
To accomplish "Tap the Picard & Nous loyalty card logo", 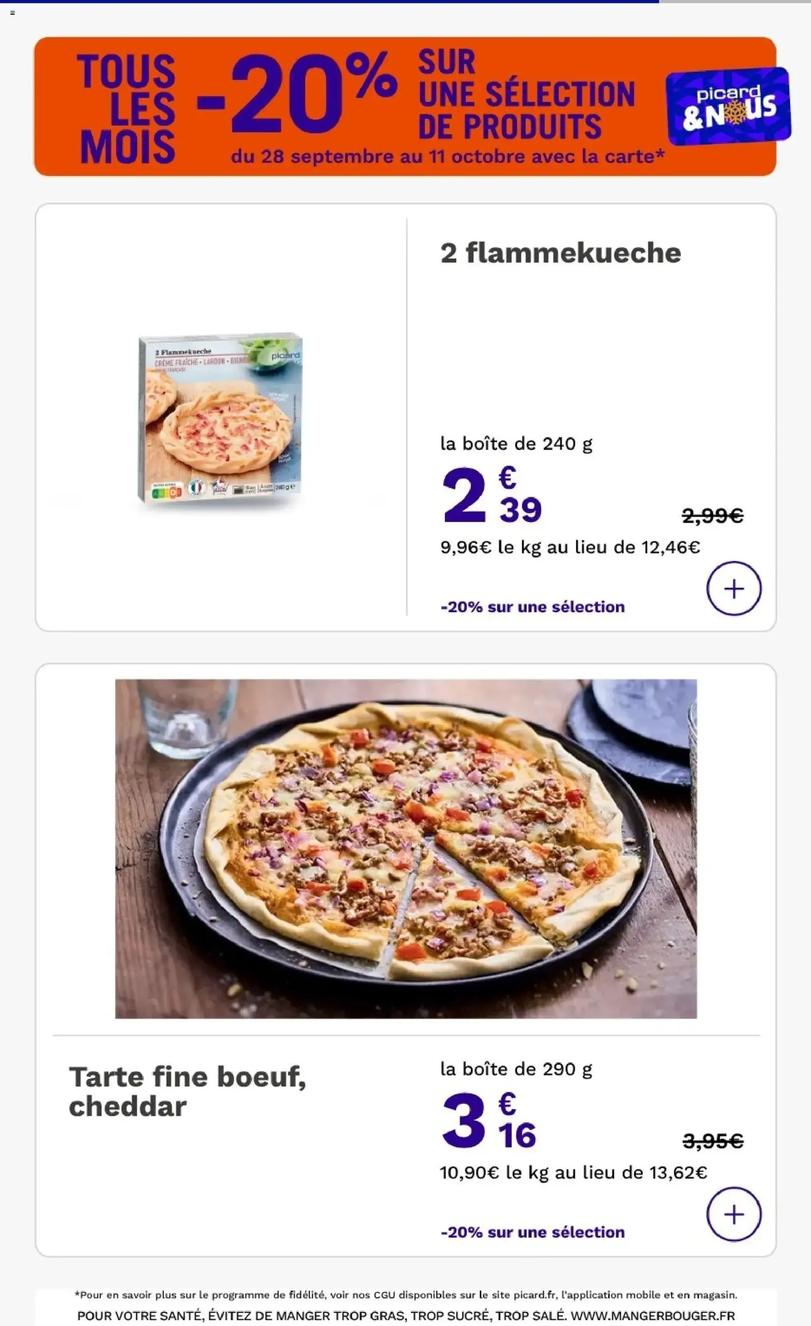I will (728, 107).
